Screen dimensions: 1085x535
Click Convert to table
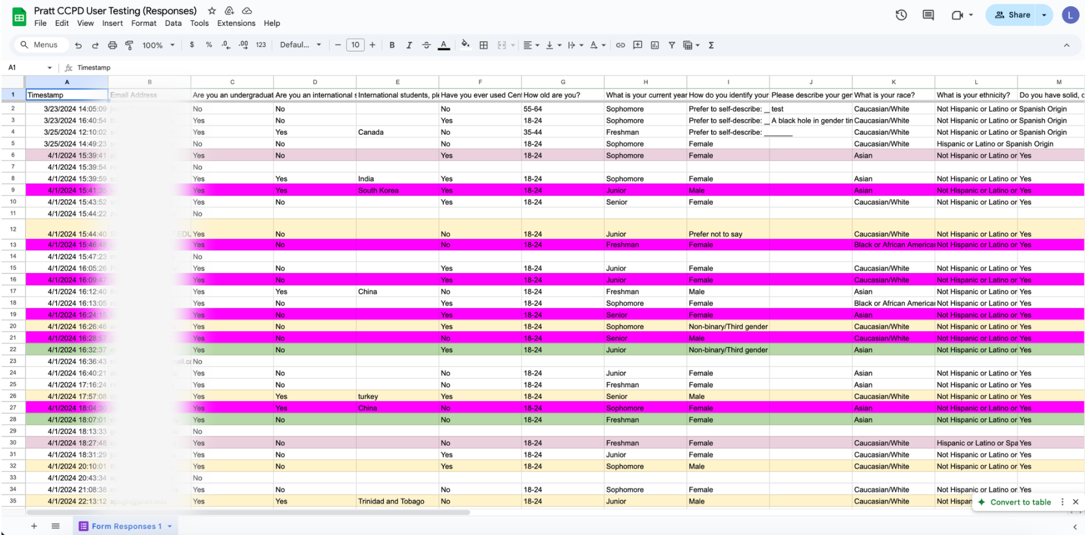[x=1020, y=502]
